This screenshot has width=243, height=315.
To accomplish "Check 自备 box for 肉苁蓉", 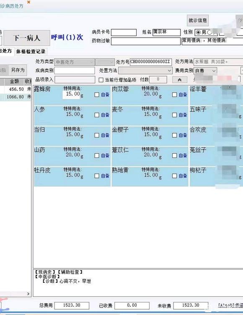I will [174, 95].
